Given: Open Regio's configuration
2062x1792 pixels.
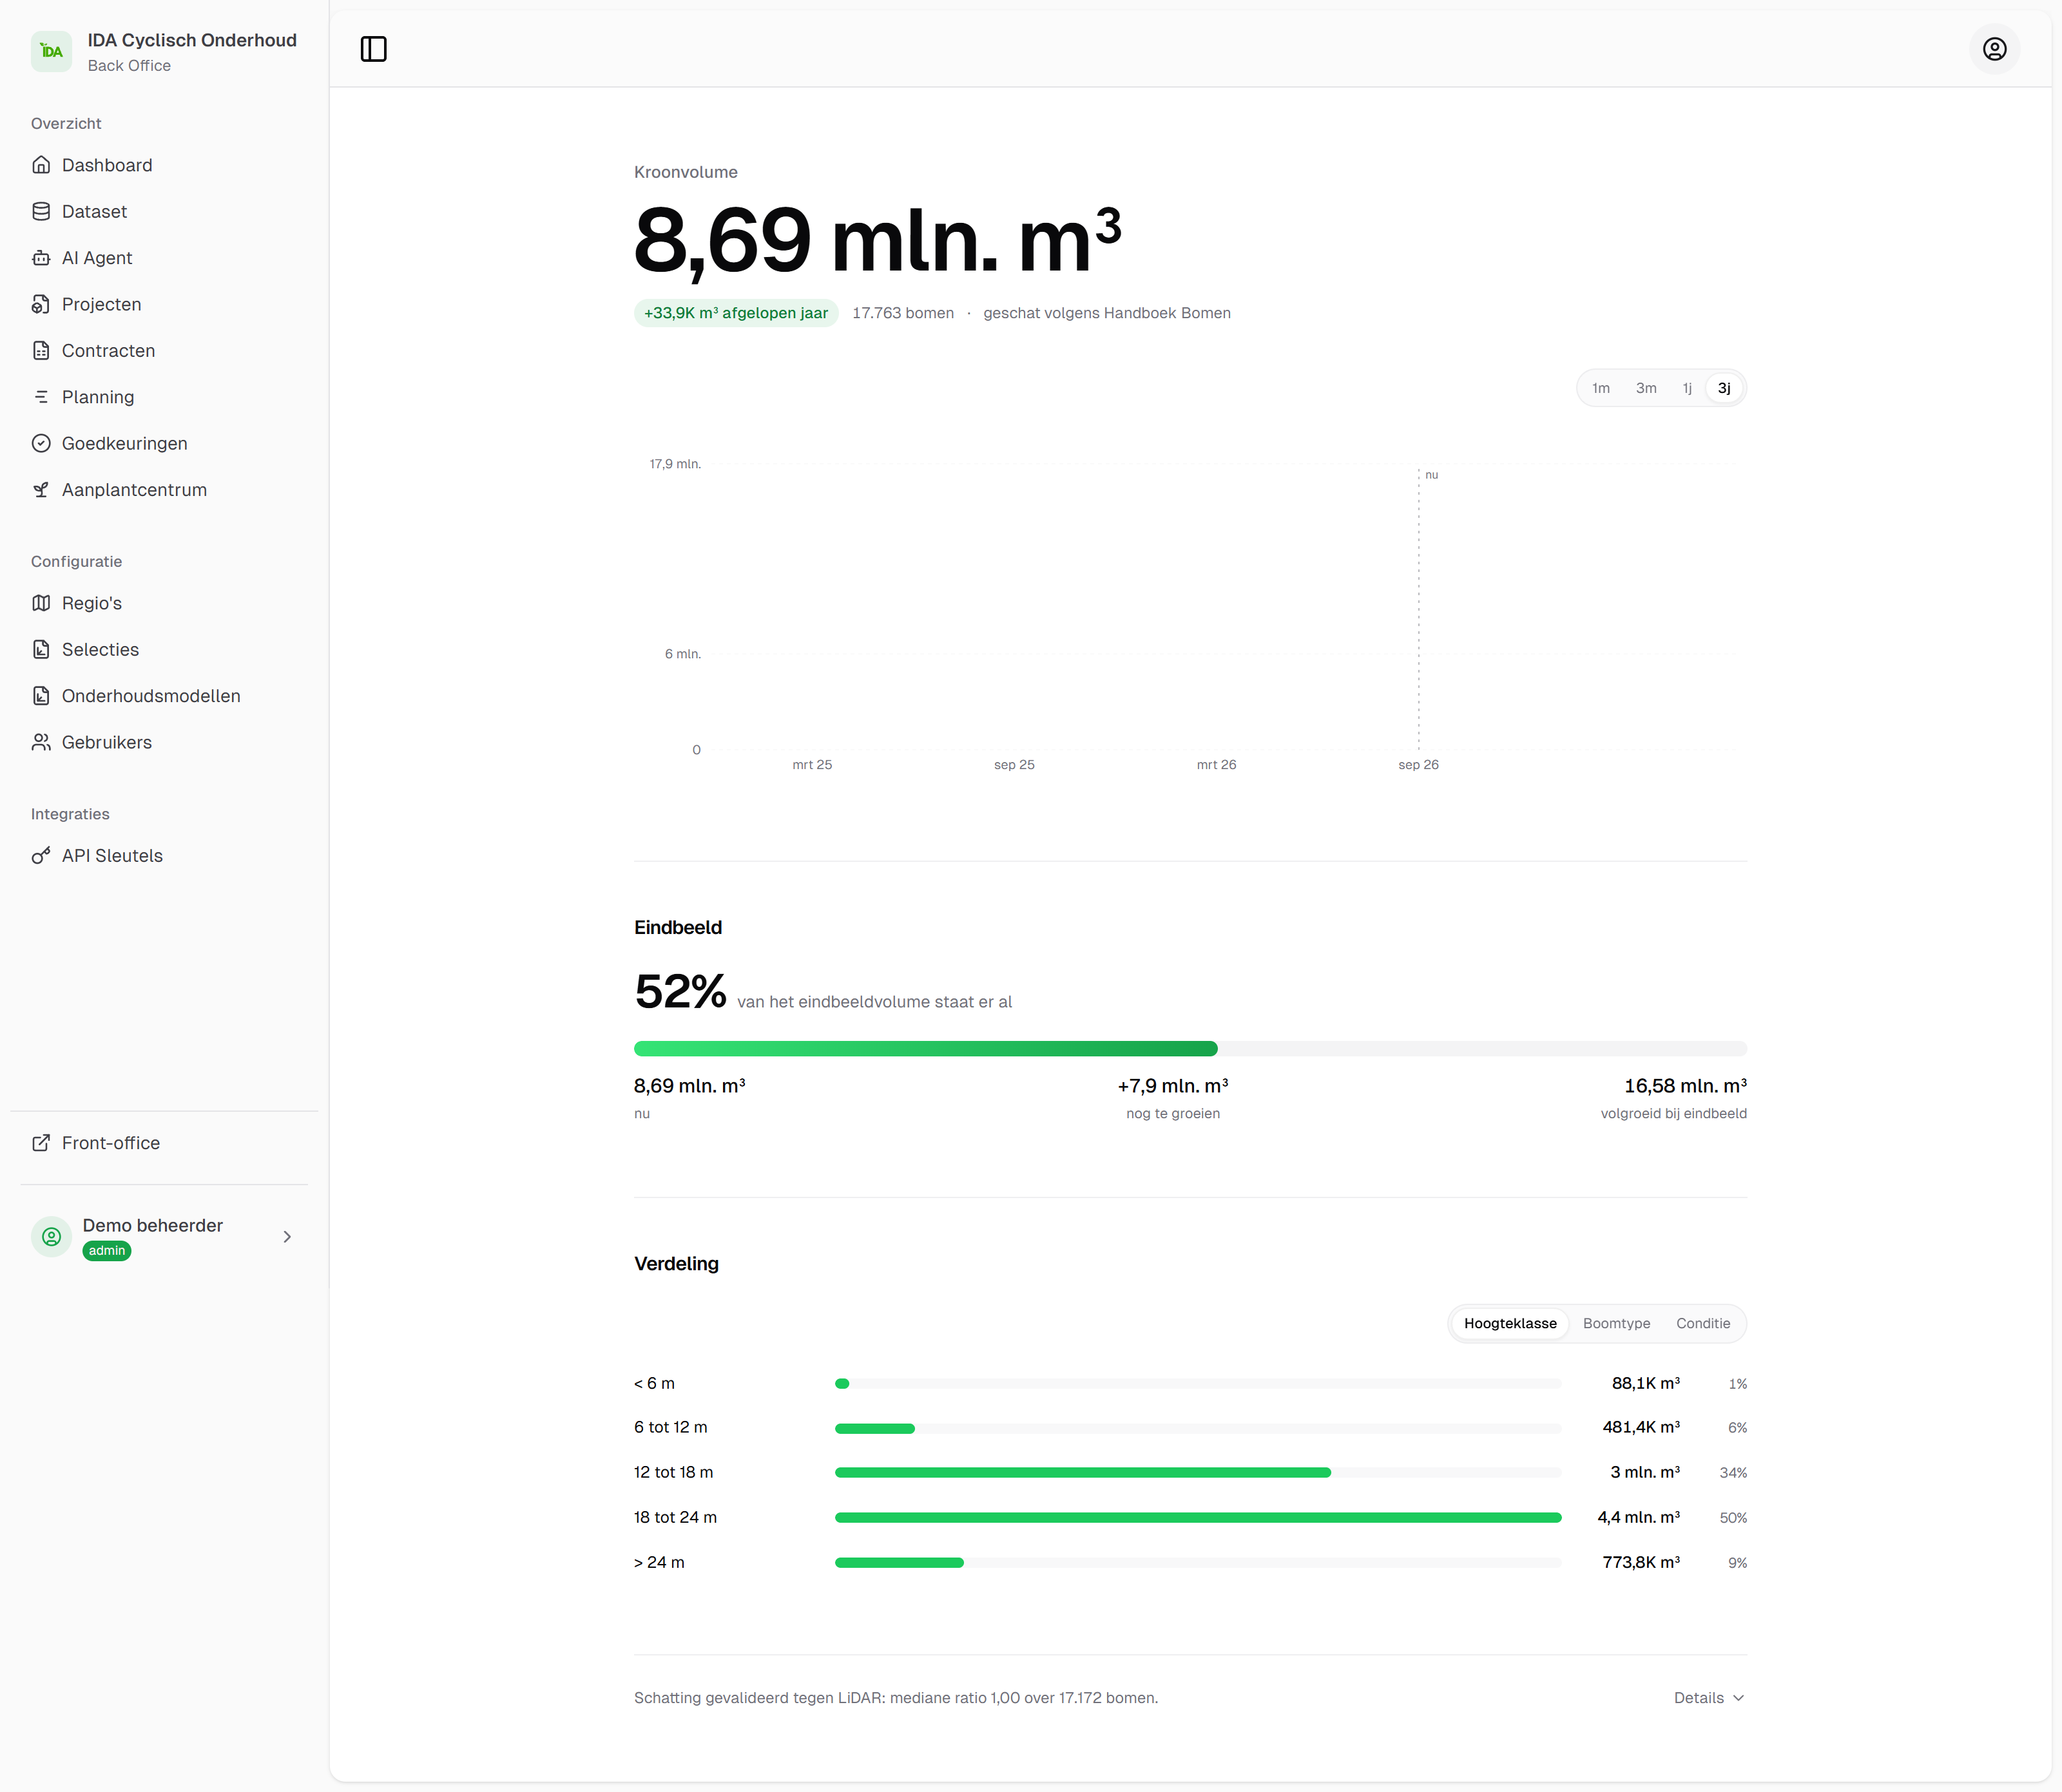Looking at the screenshot, I should click(164, 603).
